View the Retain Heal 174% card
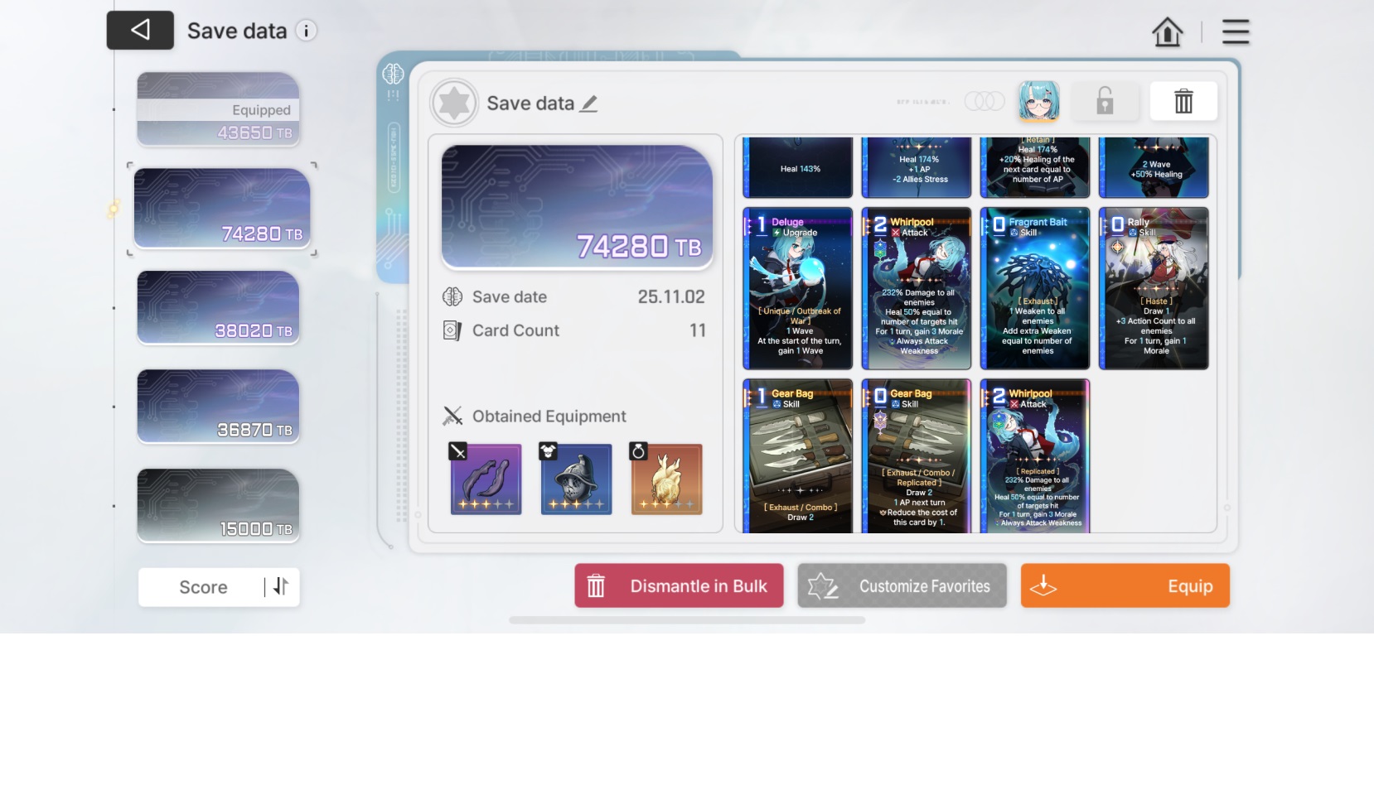This screenshot has height=785, width=1374. (1035, 167)
